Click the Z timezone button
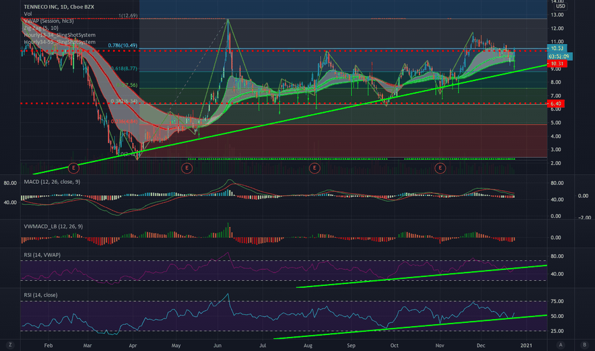This screenshot has height=351, width=595. point(10,345)
